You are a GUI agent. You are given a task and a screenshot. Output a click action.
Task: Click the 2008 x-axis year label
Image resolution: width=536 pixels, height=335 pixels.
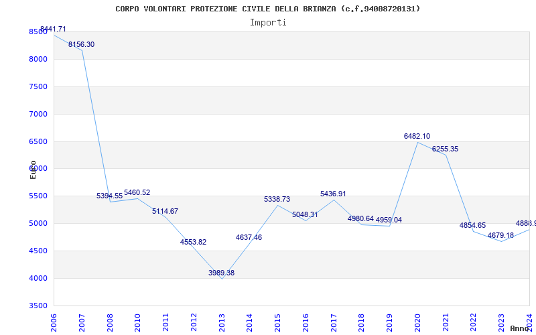[x=109, y=323]
